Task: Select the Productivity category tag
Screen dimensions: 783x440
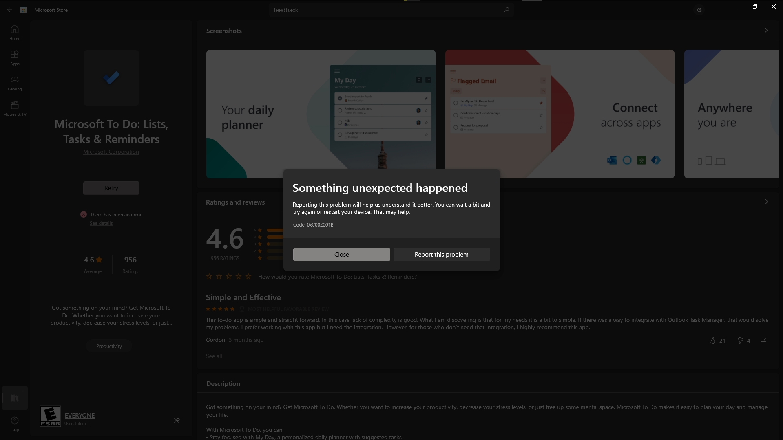Action: pyautogui.click(x=109, y=346)
